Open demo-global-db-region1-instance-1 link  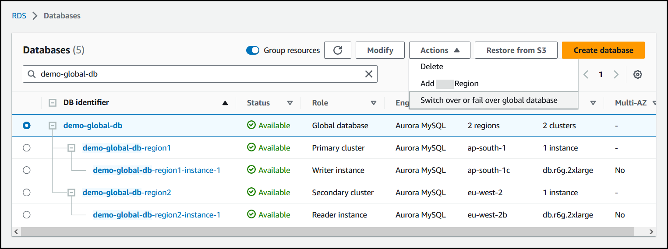[x=156, y=170]
